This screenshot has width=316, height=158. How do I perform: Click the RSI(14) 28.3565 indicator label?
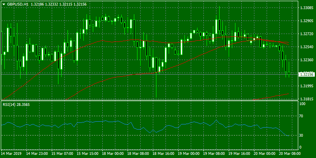point(16,105)
